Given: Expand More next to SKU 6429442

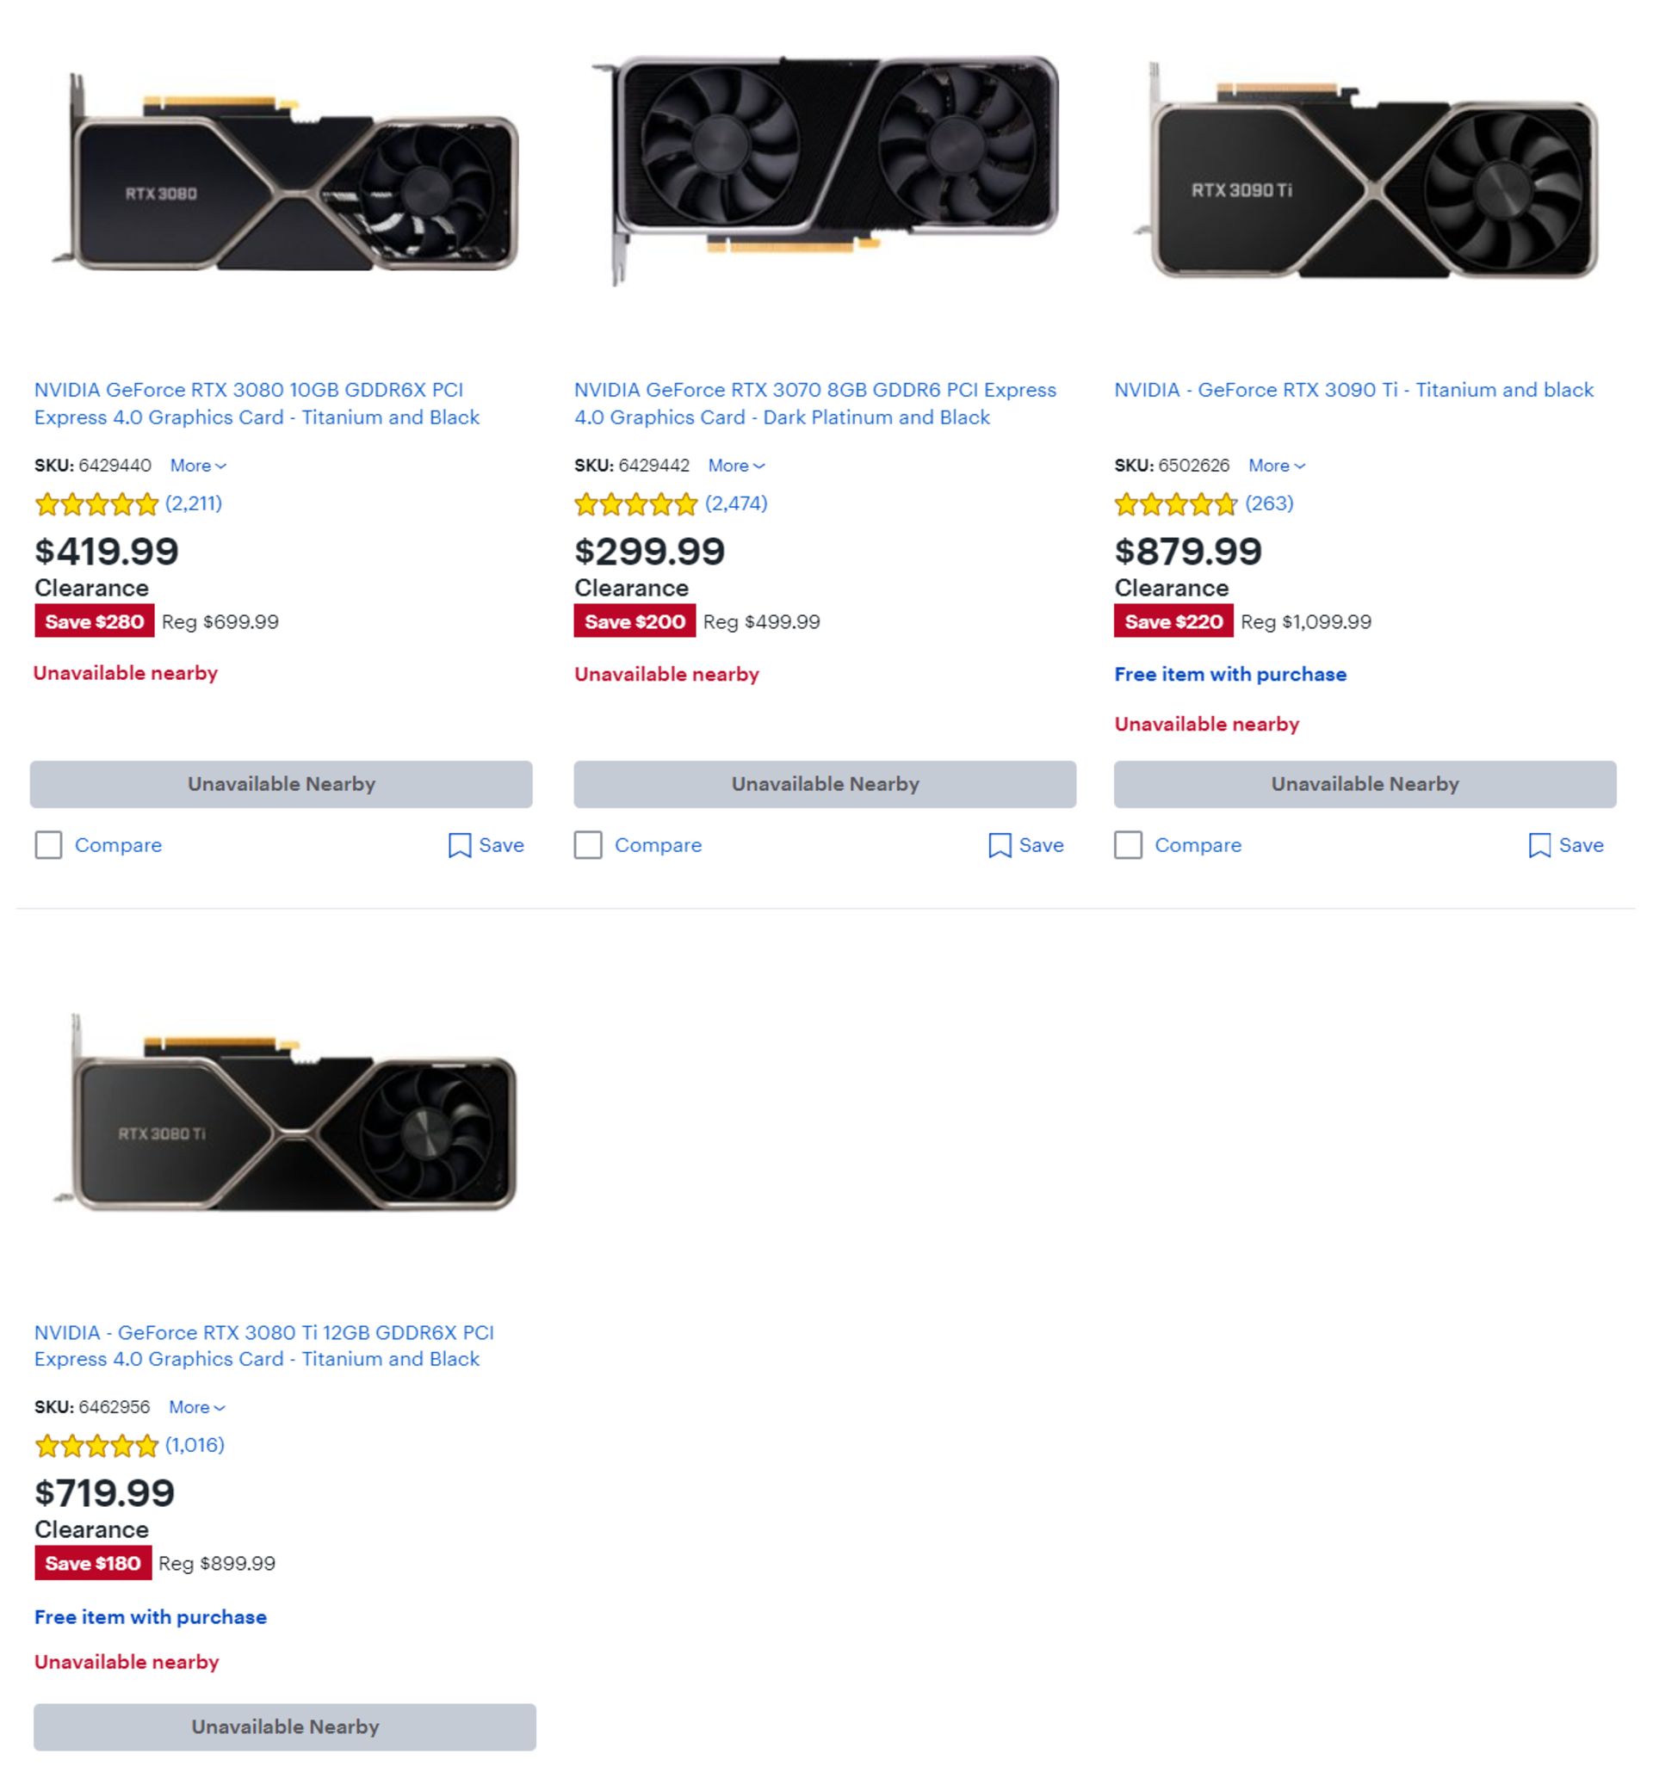Looking at the screenshot, I should click(736, 466).
